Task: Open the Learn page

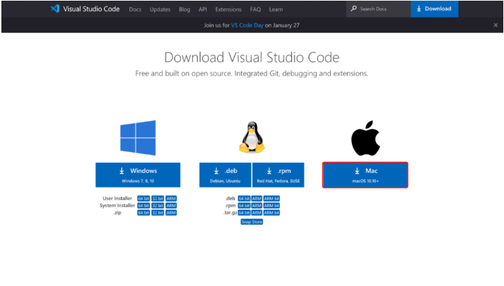Action: click(x=276, y=10)
